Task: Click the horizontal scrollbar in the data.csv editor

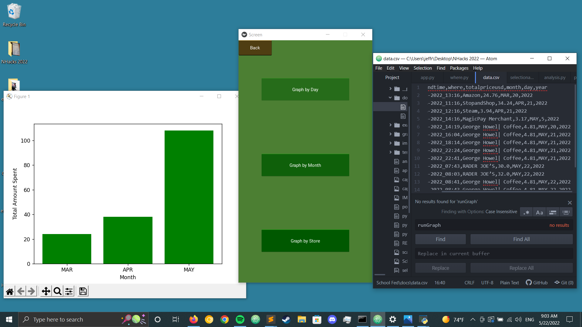Action: point(506,191)
